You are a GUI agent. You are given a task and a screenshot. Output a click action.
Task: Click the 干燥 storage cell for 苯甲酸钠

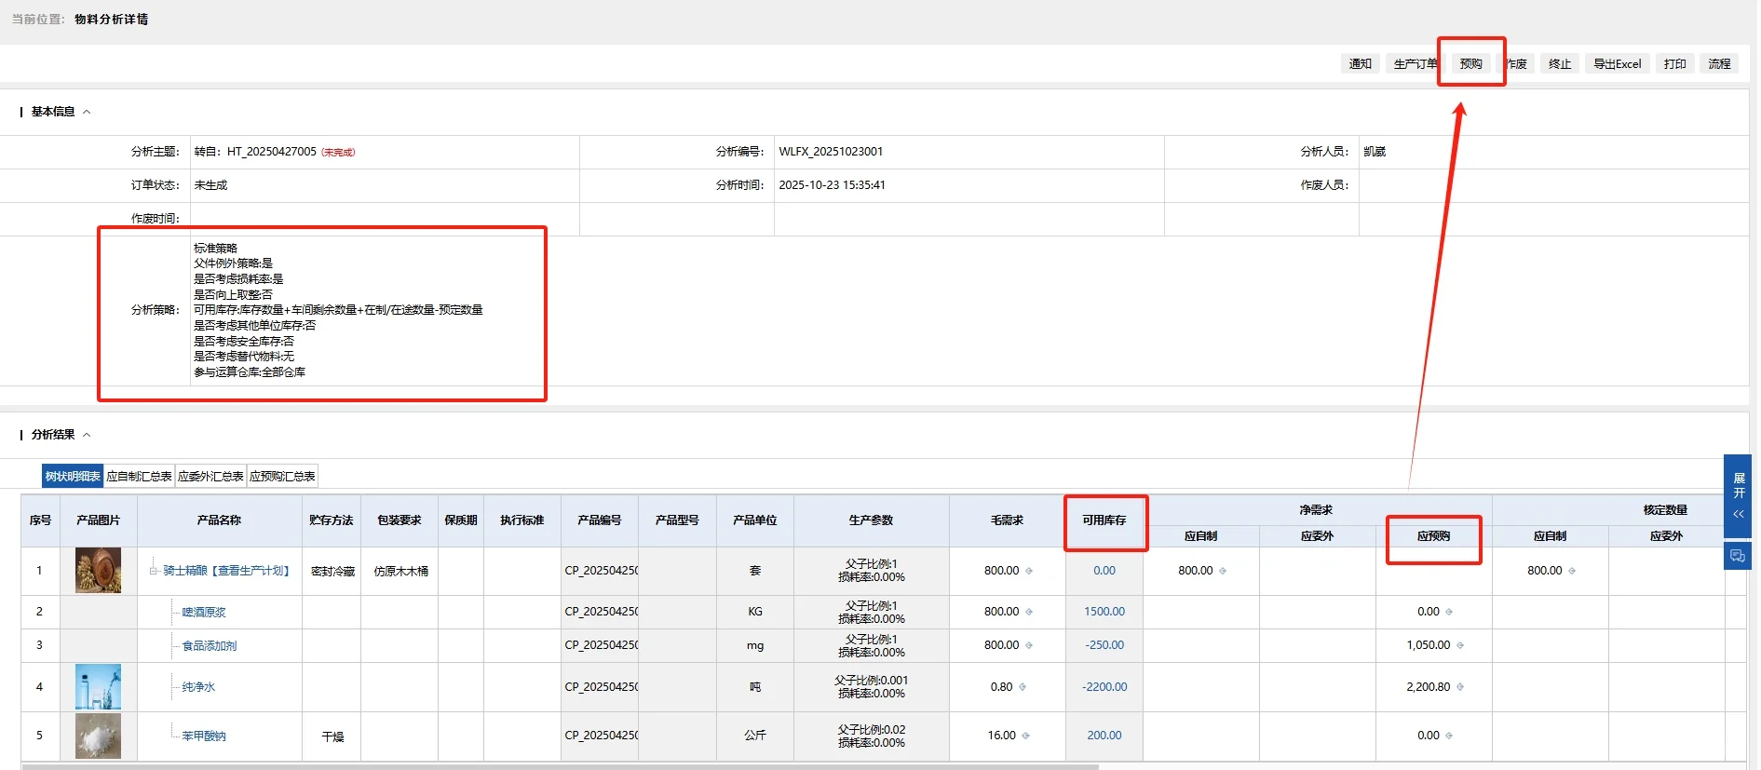(x=332, y=736)
